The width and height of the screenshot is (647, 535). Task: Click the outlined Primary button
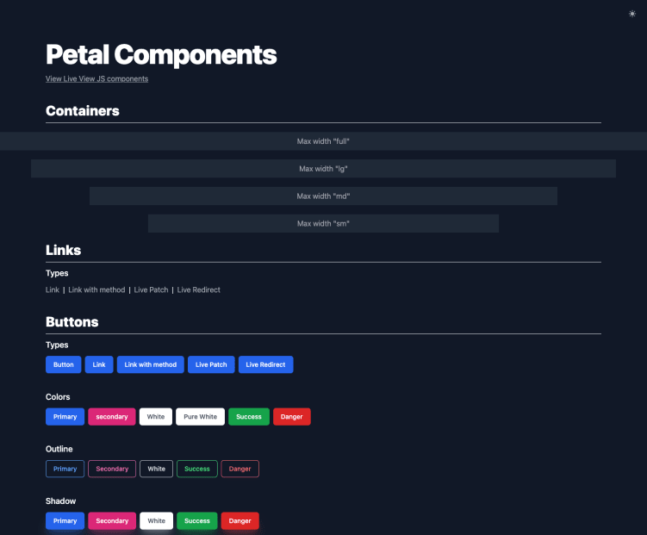pos(65,469)
